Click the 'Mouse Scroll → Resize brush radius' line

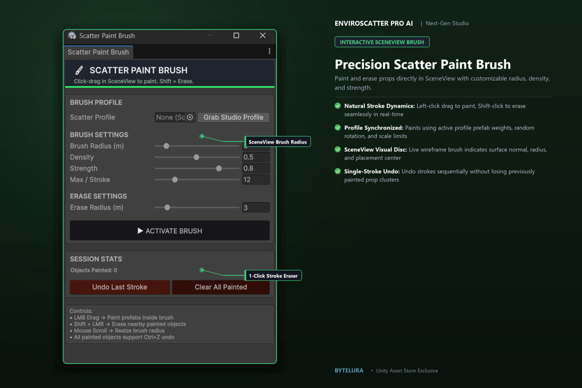coord(117,330)
